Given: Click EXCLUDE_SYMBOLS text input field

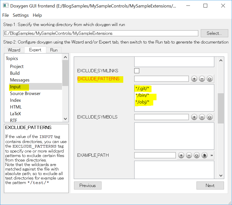Looking at the screenshot, I should 161,117.
